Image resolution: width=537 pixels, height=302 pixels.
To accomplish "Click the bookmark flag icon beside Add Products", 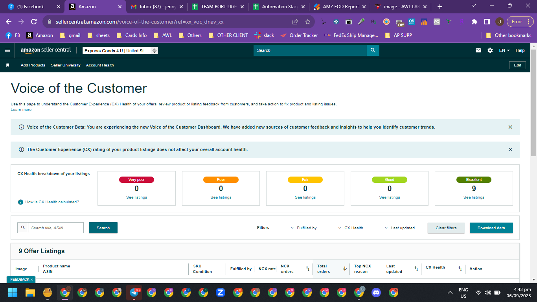I will click(7, 65).
